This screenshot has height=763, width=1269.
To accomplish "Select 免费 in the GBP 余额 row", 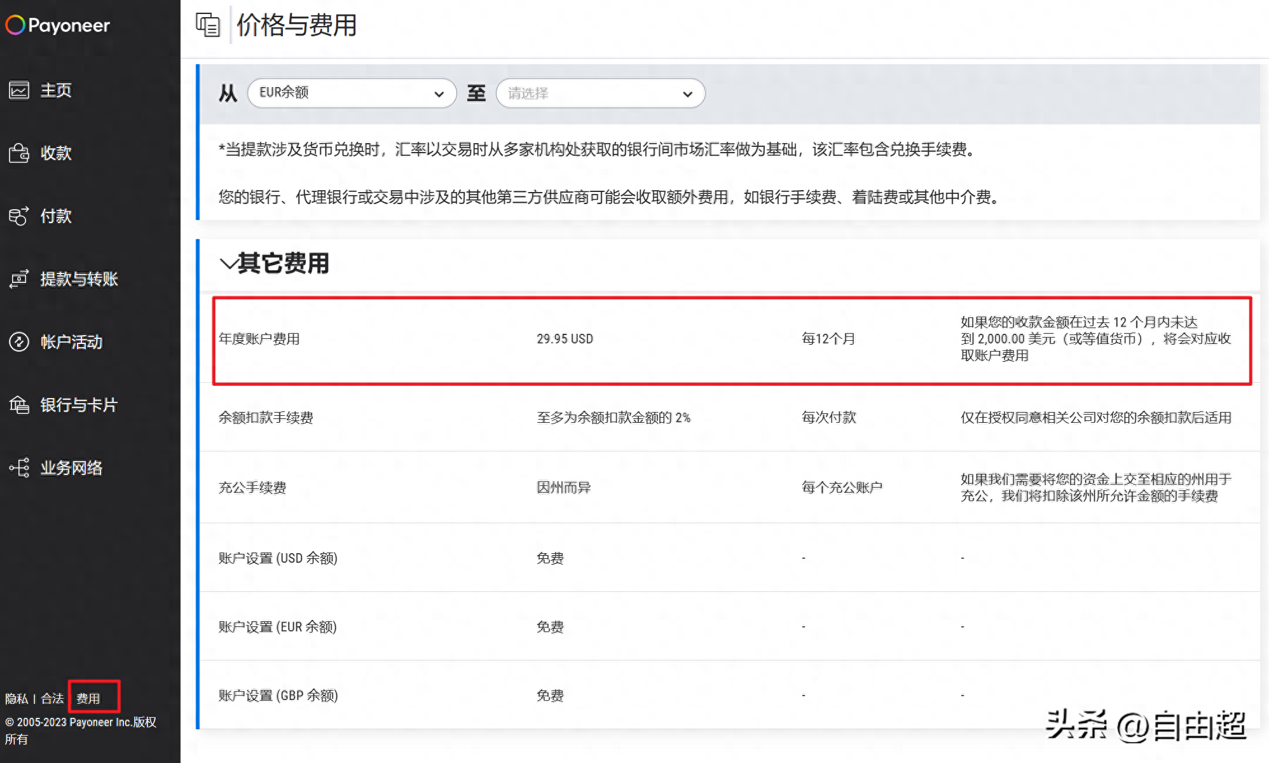I will click(x=550, y=696).
